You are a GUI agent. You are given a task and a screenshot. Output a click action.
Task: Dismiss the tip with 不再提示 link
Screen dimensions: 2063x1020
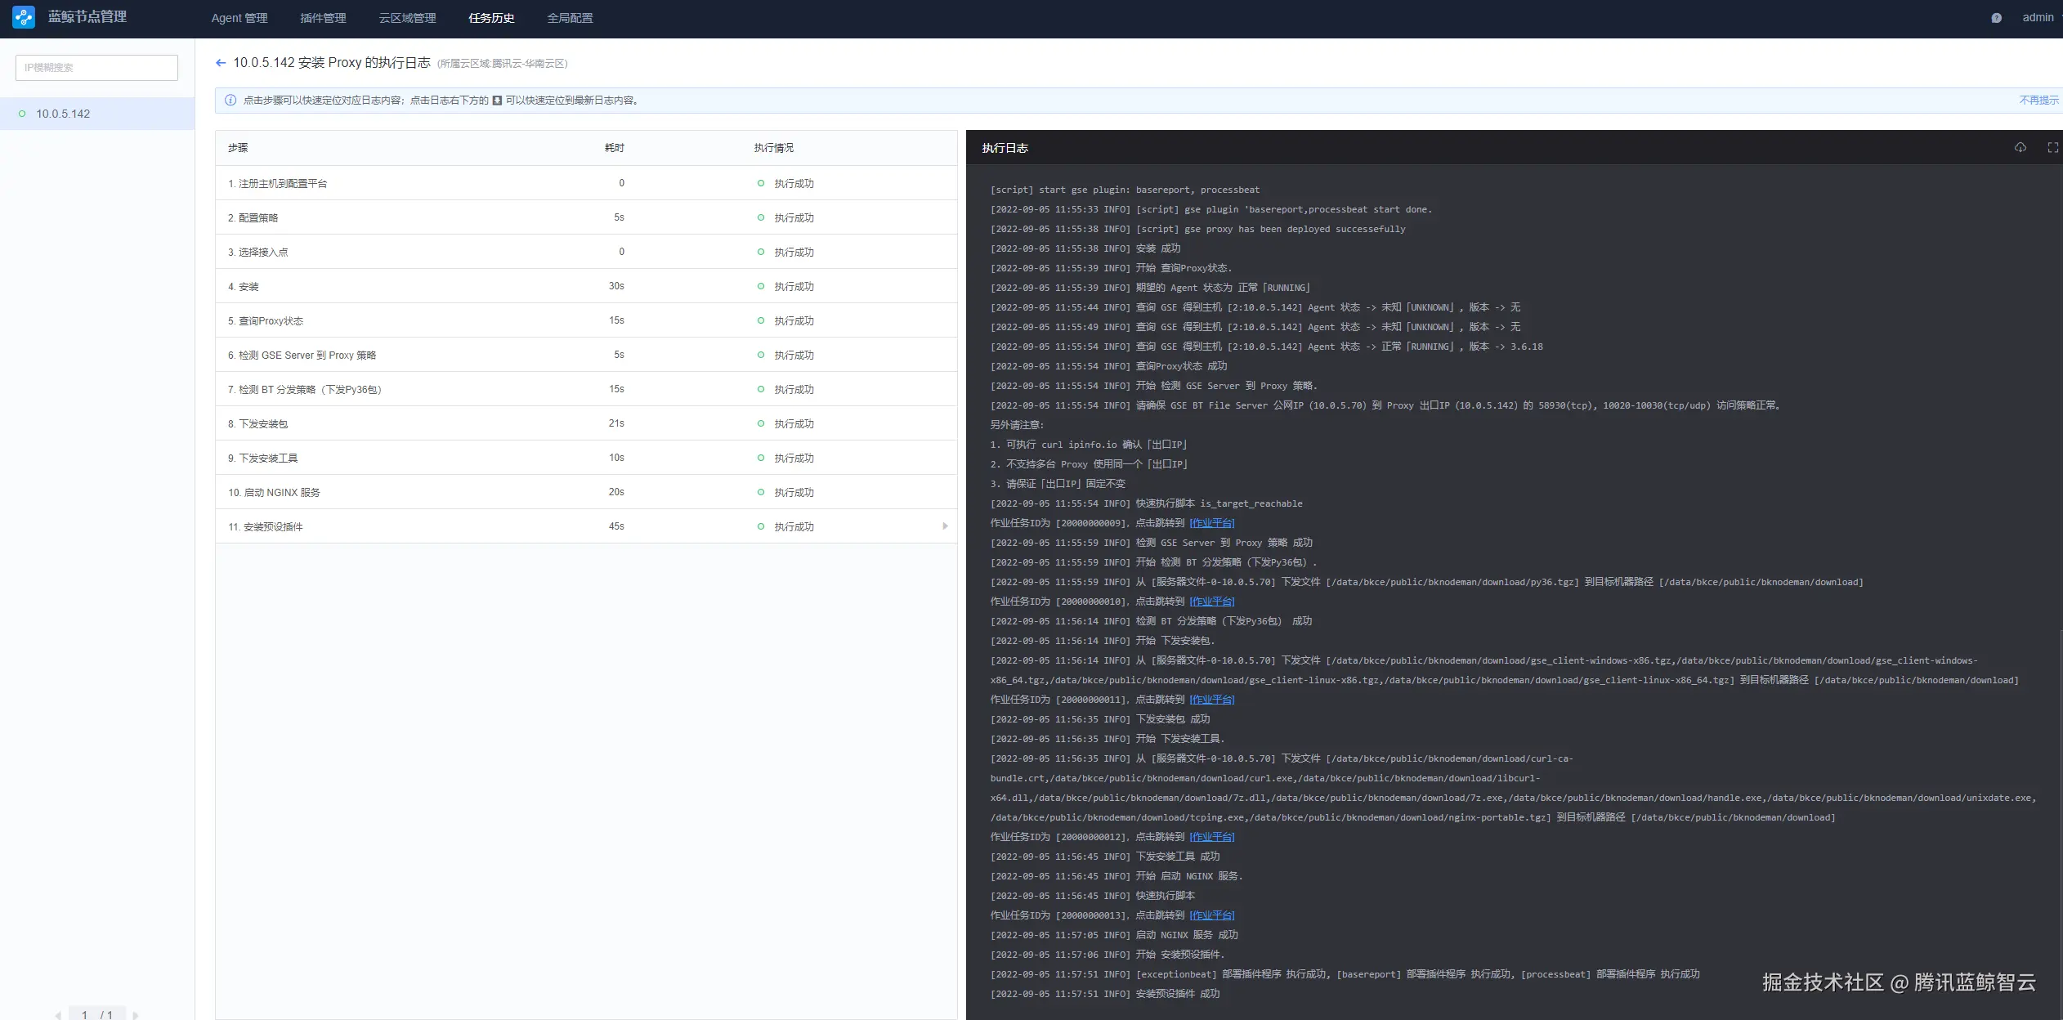pyautogui.click(x=2038, y=101)
